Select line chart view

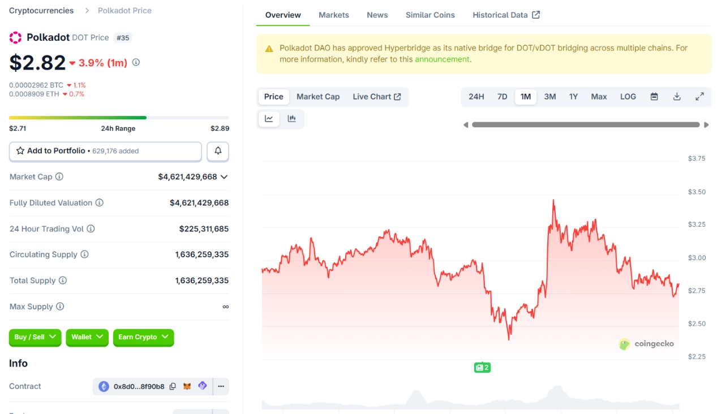pos(269,119)
